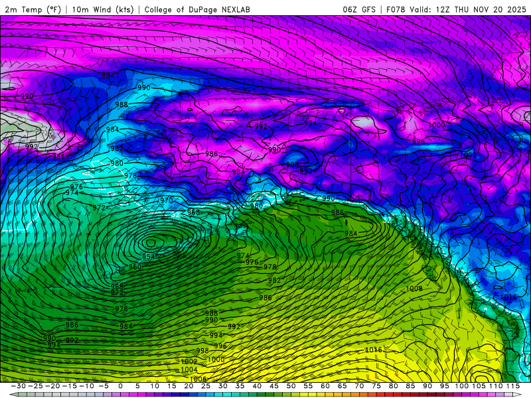Click the -10 legend value
Image resolution: width=531 pixels, height=398 pixels.
[x=86, y=386]
